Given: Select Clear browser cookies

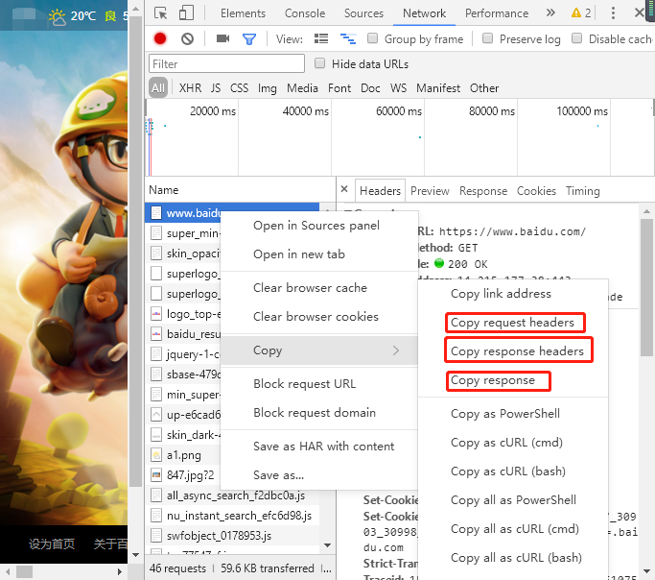Looking at the screenshot, I should pyautogui.click(x=318, y=317).
